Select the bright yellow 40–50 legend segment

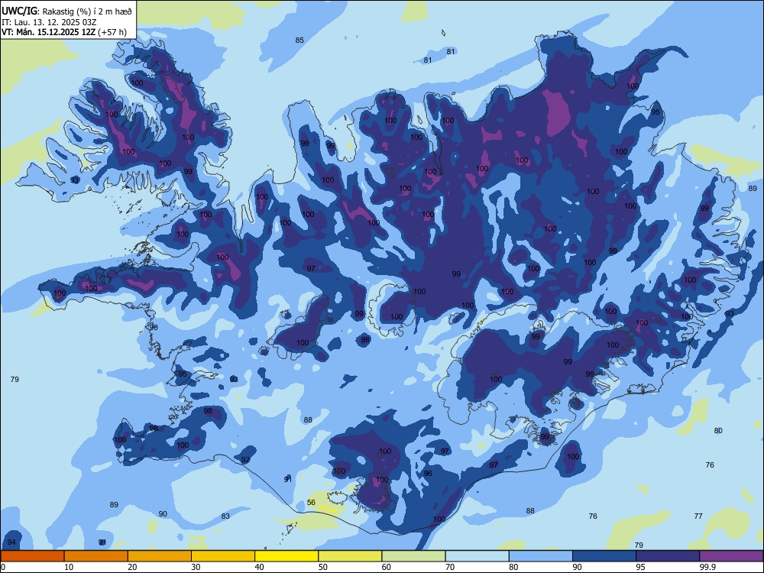coord(286,556)
